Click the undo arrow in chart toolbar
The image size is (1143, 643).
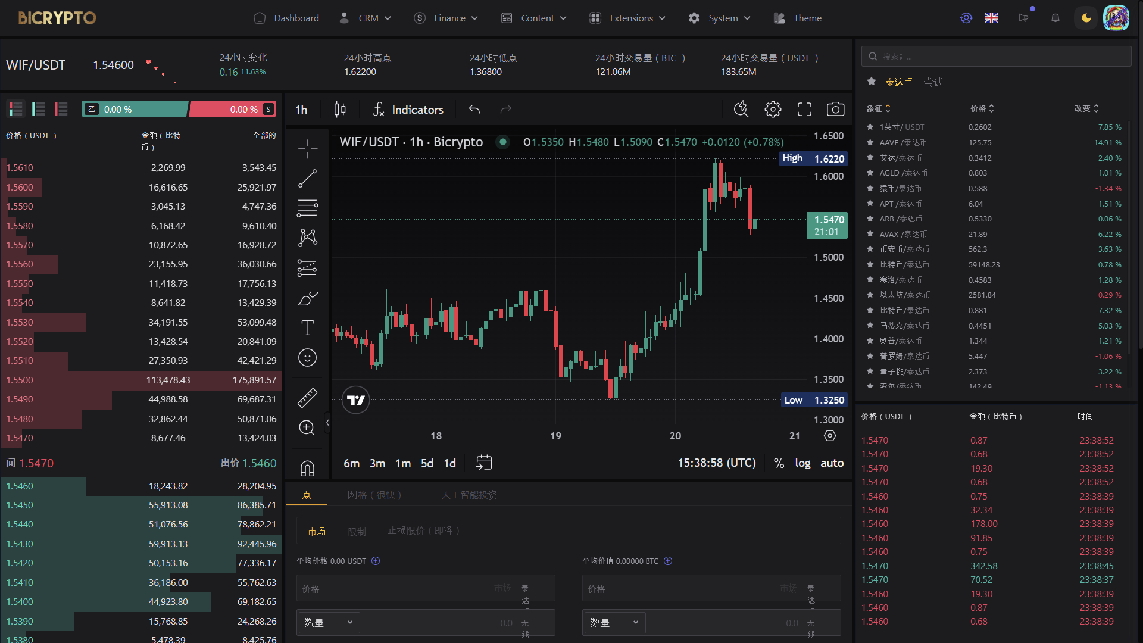pyautogui.click(x=474, y=110)
